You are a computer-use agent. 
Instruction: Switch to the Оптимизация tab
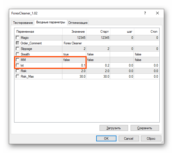pyautogui.click(x=78, y=23)
